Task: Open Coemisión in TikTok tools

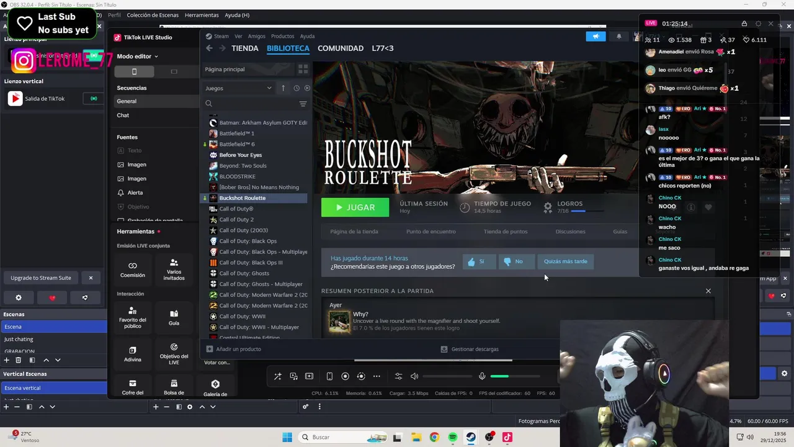Action: (133, 269)
